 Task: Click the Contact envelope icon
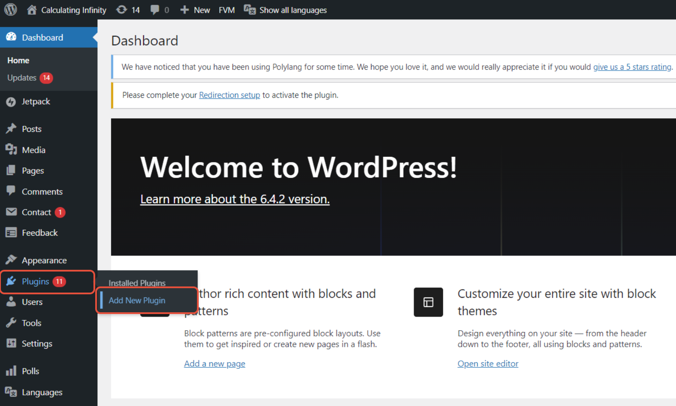pos(11,212)
